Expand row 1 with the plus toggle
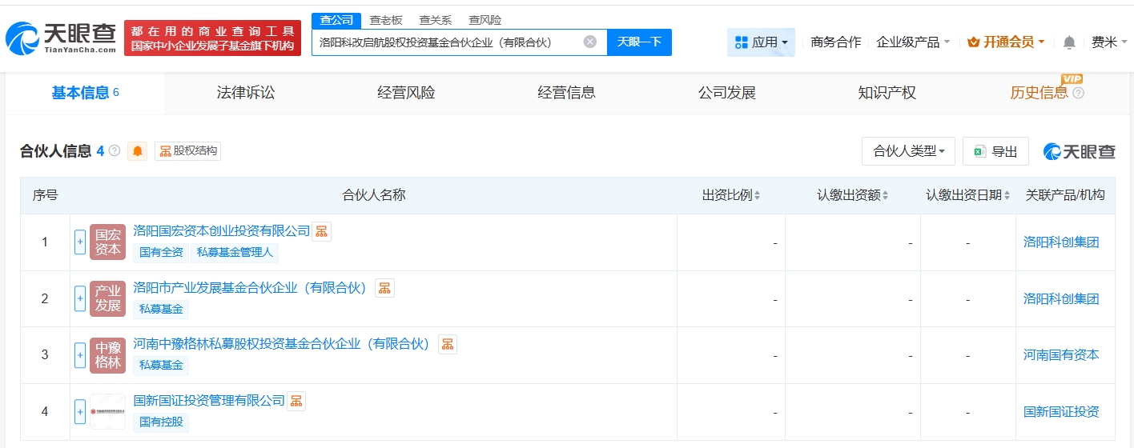The height and width of the screenshot is (448, 1134). click(x=80, y=242)
